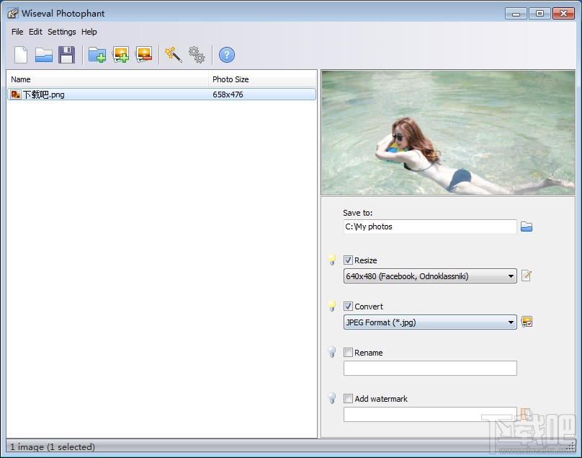Open the Settings menu
The height and width of the screenshot is (458, 582).
point(62,32)
